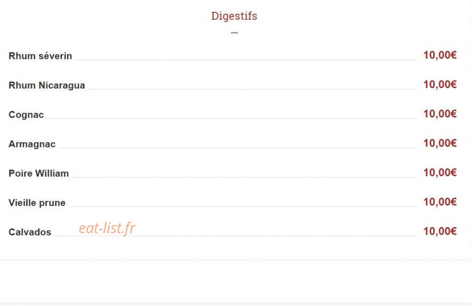This screenshot has height=306, width=471.
Task: Click the Rhum Nicaragua 10,00€ price
Action: (440, 85)
